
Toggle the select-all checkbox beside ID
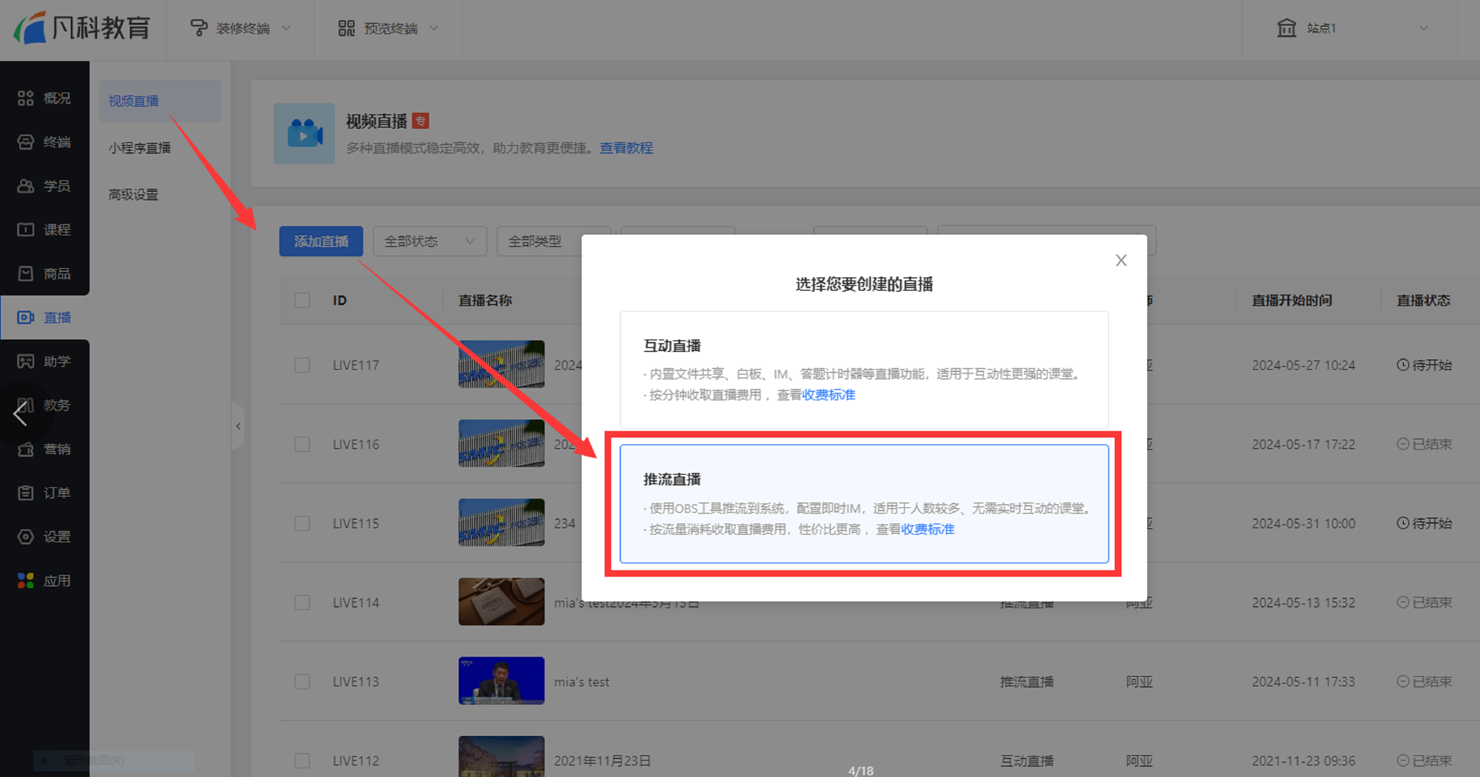(302, 301)
